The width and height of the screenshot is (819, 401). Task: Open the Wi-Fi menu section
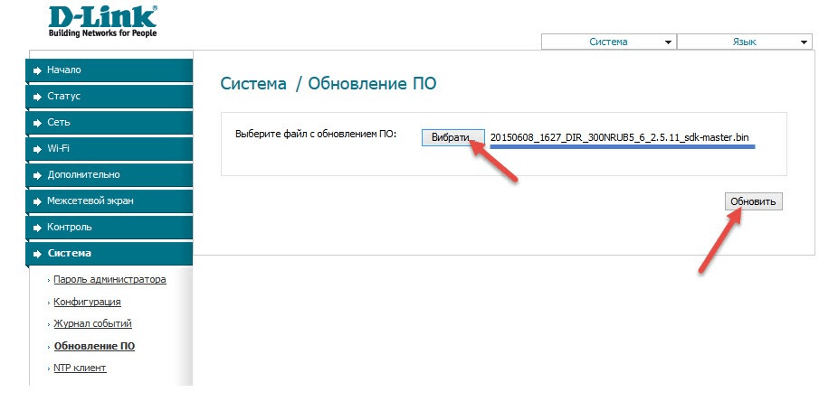point(110,149)
